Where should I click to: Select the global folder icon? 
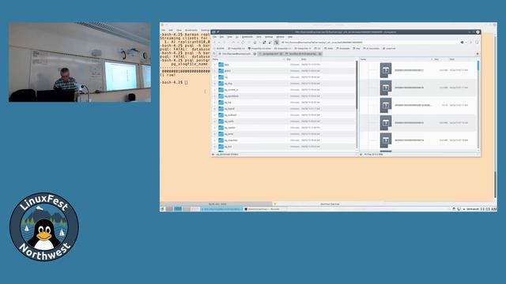(221, 71)
